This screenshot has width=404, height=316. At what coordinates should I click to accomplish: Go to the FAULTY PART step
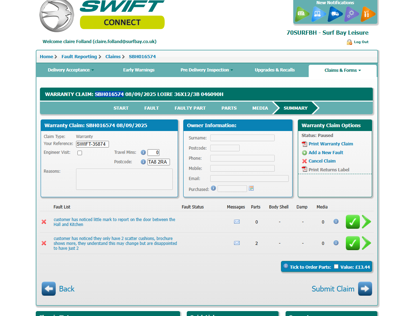pos(190,108)
